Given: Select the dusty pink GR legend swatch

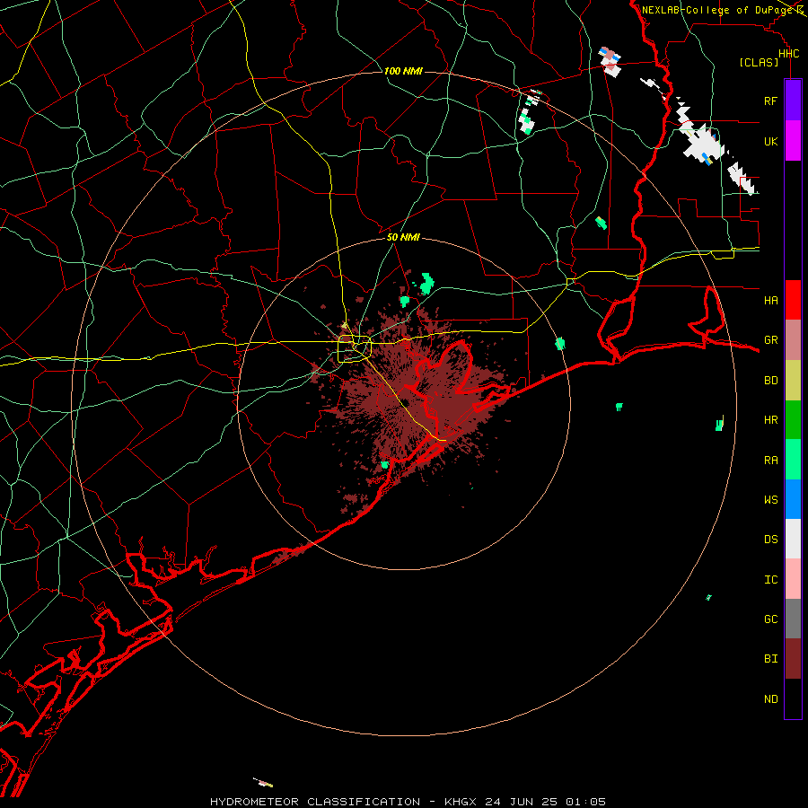Looking at the screenshot, I should 793,340.
